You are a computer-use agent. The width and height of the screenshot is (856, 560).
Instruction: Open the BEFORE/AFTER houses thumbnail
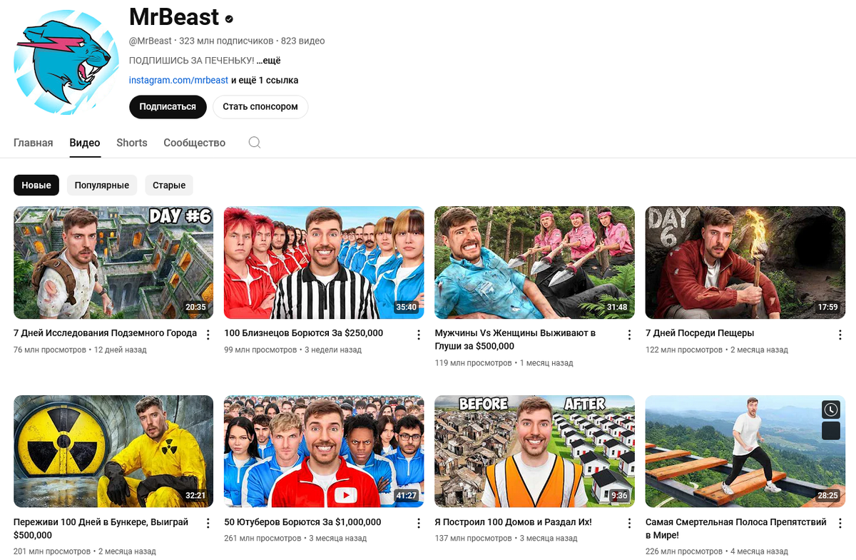pyautogui.click(x=534, y=452)
